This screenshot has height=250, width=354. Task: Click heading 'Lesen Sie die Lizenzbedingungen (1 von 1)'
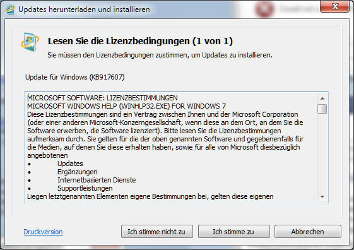(x=140, y=41)
